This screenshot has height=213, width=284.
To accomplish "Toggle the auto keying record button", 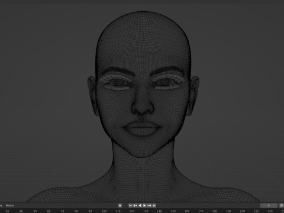I will pyautogui.click(x=120, y=205).
